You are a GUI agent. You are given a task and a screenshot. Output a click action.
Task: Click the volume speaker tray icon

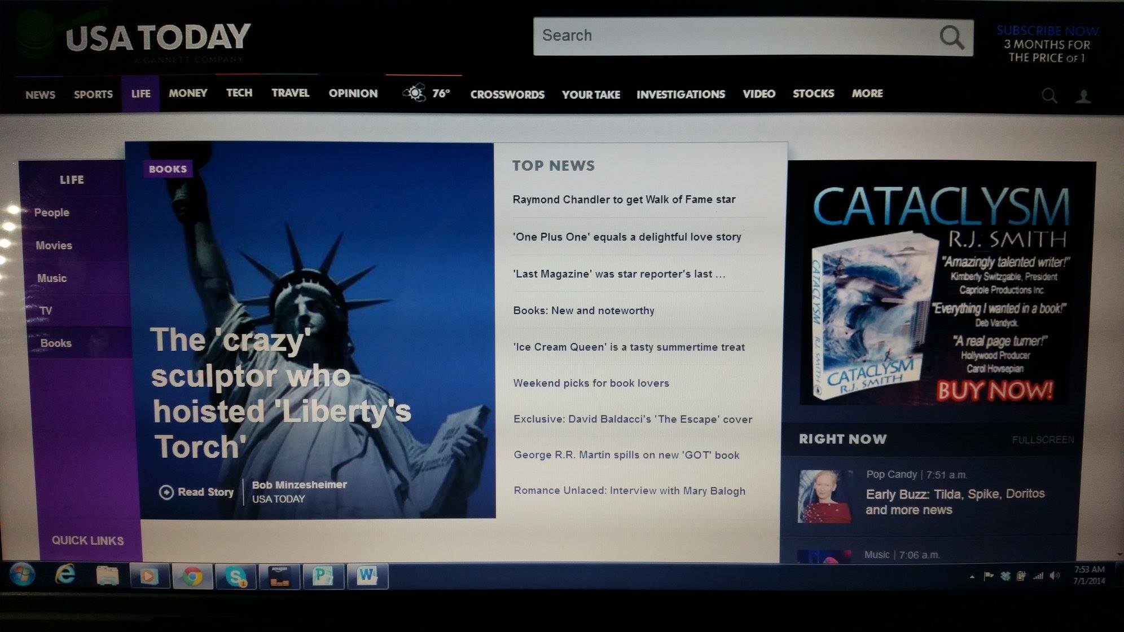click(x=1054, y=576)
